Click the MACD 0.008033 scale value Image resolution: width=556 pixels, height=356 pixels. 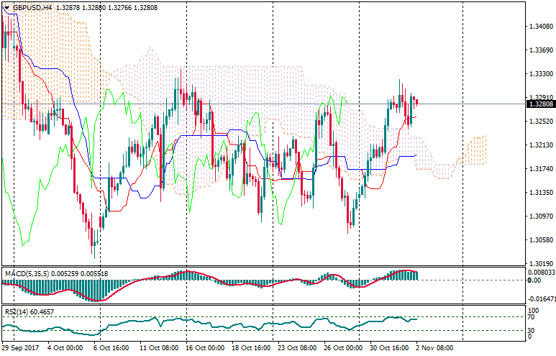[541, 273]
